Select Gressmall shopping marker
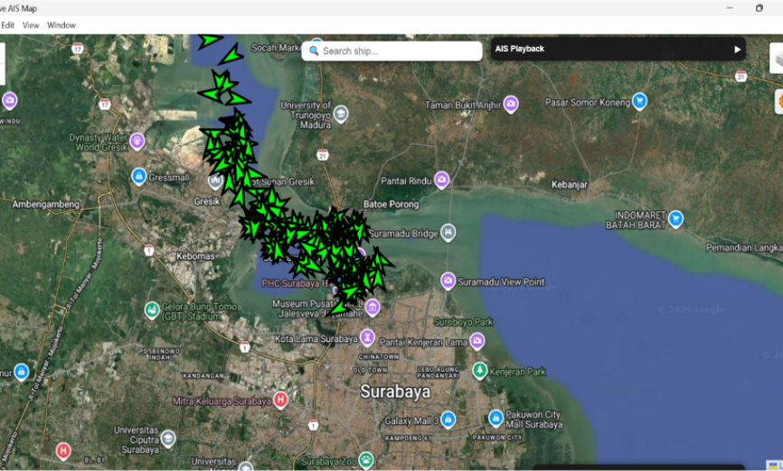This screenshot has width=783, height=471. (139, 177)
